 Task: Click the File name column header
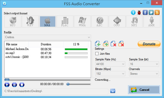click(x=16, y=44)
